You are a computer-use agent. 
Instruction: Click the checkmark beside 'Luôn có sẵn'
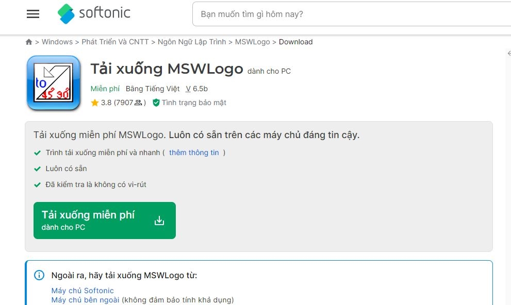37,168
